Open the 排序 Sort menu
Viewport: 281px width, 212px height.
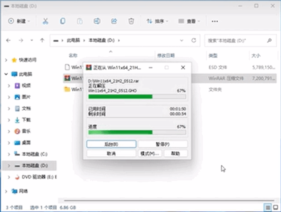click(x=157, y=21)
